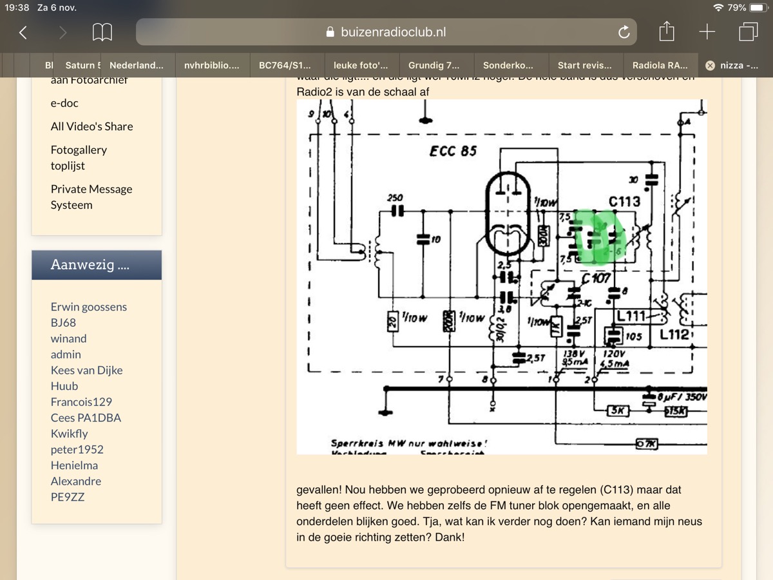Tap the 19:38 clock in status bar

tap(17, 8)
